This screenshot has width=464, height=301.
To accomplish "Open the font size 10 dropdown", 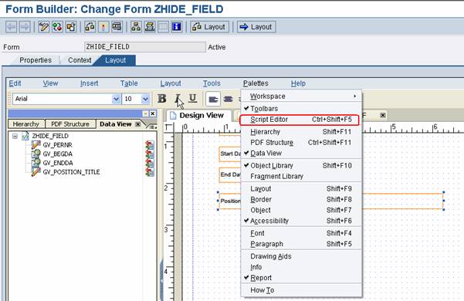I will (145, 99).
